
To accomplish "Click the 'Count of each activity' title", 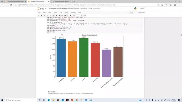I will [x=90, y=35].
